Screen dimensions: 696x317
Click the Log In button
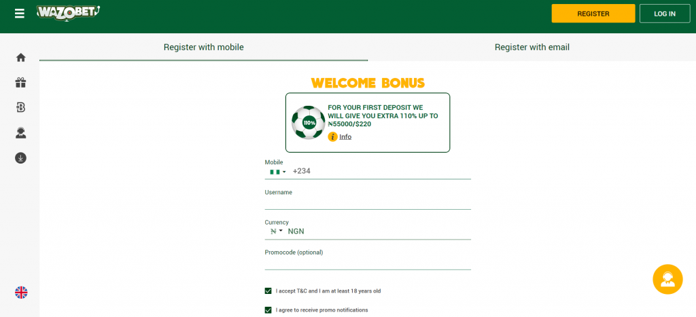[x=664, y=14]
